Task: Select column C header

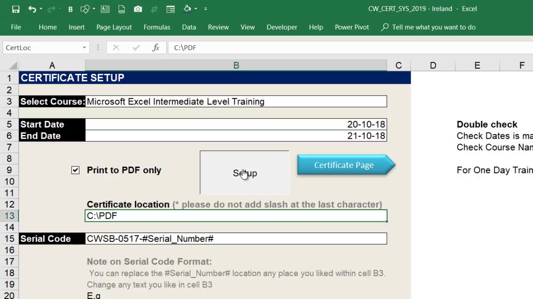Action: tap(399, 66)
